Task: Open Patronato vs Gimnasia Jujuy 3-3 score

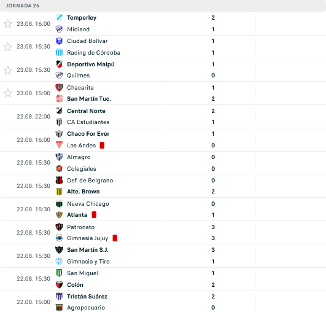Action: pyautogui.click(x=213, y=233)
